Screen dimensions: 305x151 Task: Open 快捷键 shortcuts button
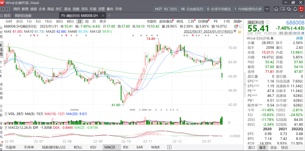click(x=203, y=21)
